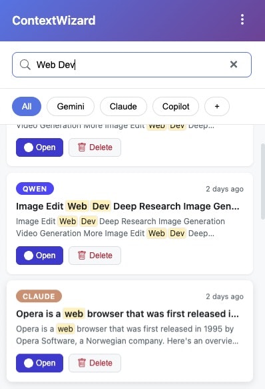Delete the QWEN Image Edit conversation
265x389 pixels.
pos(95,256)
